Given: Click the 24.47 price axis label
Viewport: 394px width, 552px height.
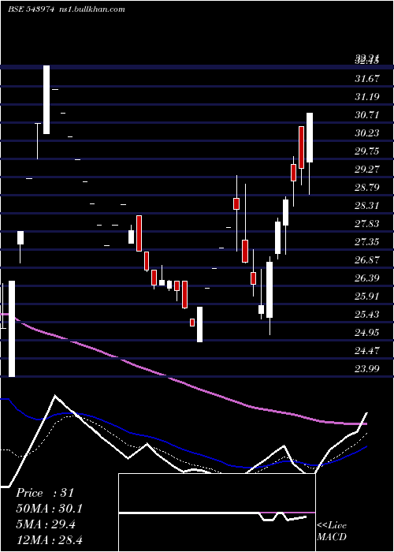Looking at the screenshot, I should tap(367, 350).
